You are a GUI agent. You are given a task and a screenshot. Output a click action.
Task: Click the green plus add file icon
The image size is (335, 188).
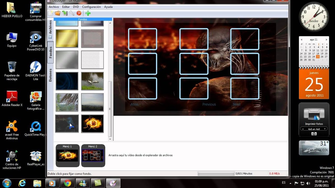(x=88, y=13)
